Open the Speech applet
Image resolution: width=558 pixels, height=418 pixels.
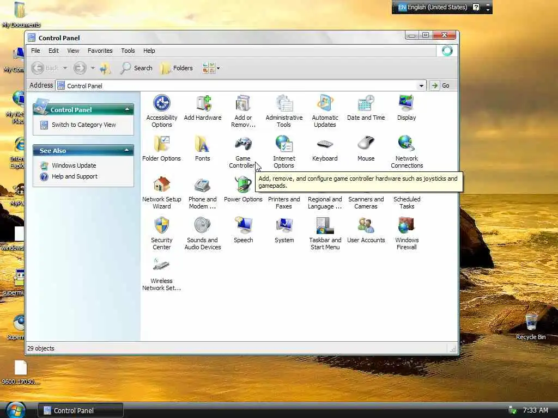click(244, 230)
